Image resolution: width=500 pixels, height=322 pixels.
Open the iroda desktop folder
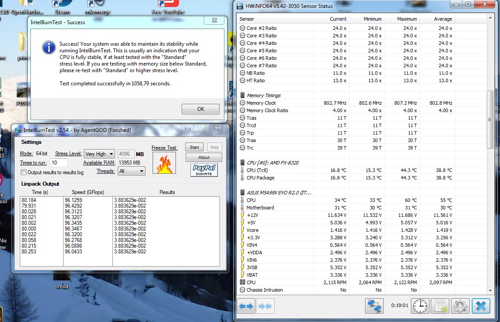(x=62, y=281)
